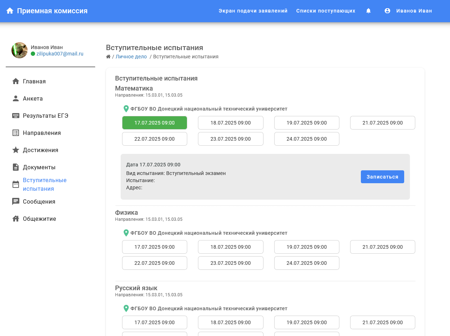Screen dimensions: 450x336
Task: Open Экран подачи заявлений in header
Action: pos(253,11)
